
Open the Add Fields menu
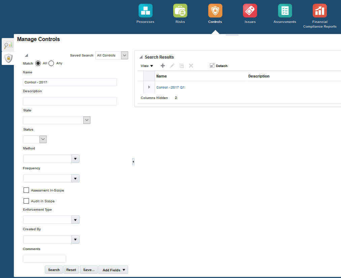(x=113, y=270)
